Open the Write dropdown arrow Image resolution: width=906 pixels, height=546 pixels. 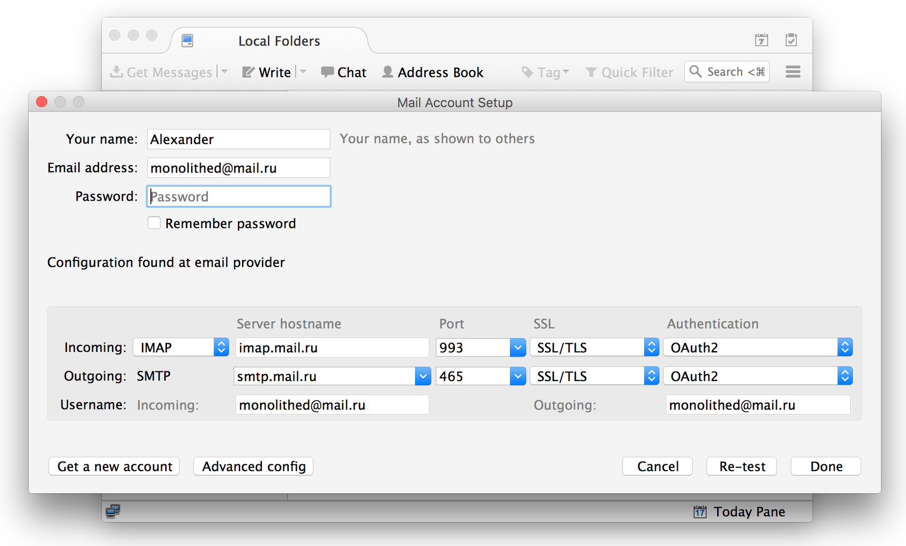[303, 72]
